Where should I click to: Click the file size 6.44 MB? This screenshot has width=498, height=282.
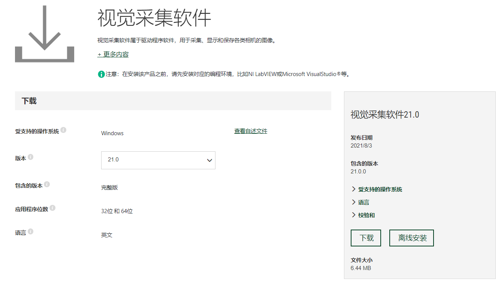coord(361,268)
